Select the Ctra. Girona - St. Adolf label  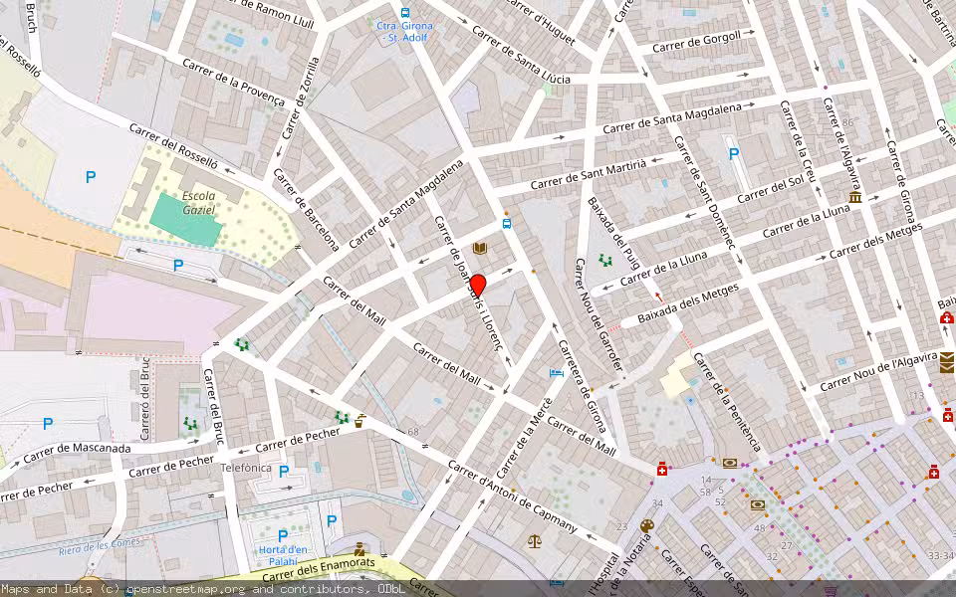[x=405, y=31]
